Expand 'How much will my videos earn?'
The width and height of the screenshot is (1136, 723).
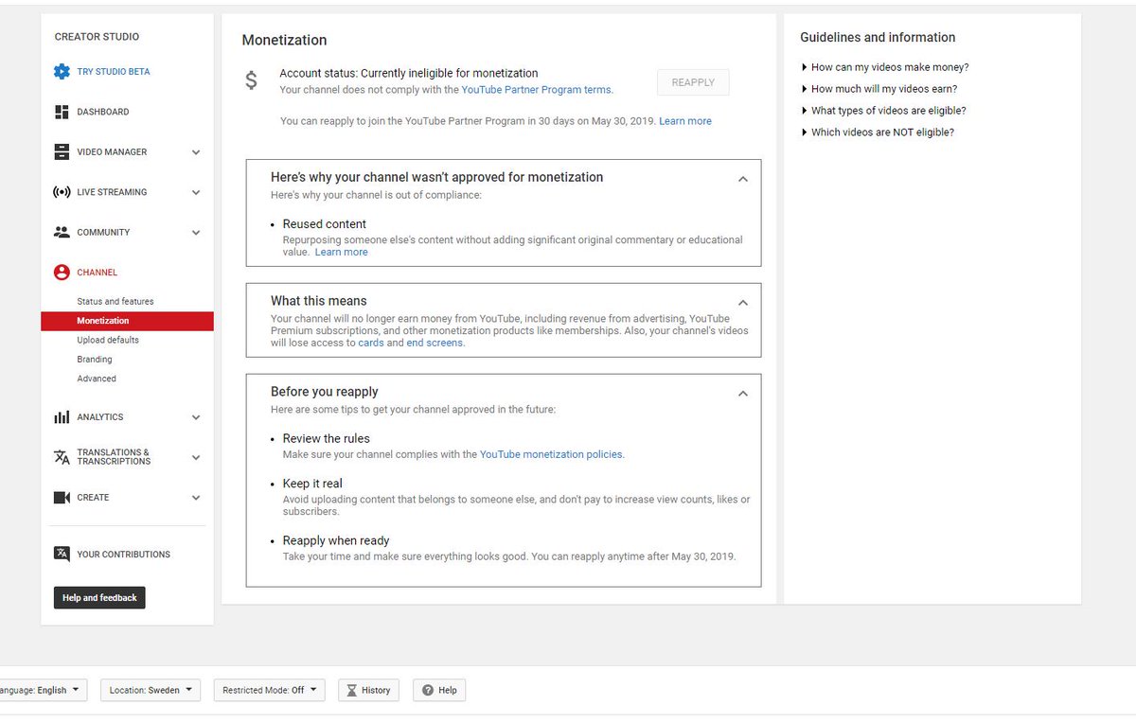879,89
